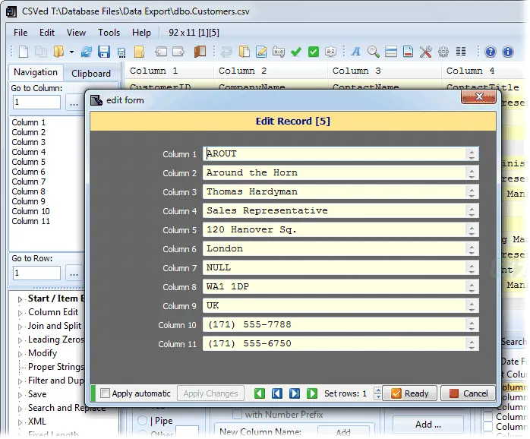Image resolution: width=530 pixels, height=439 pixels.
Task: Go to last record with green right arrow
Action: (311, 393)
